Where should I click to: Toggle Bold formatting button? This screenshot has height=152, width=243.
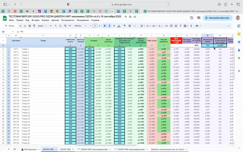(x=105, y=26)
